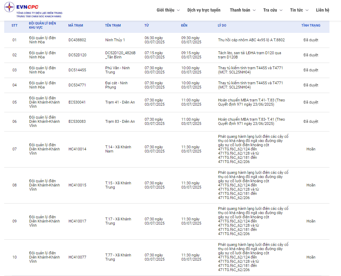Image resolution: width=341 pixels, height=276 pixels.
Task: Click the MÃ TRẠM column header
Action: 76,26
